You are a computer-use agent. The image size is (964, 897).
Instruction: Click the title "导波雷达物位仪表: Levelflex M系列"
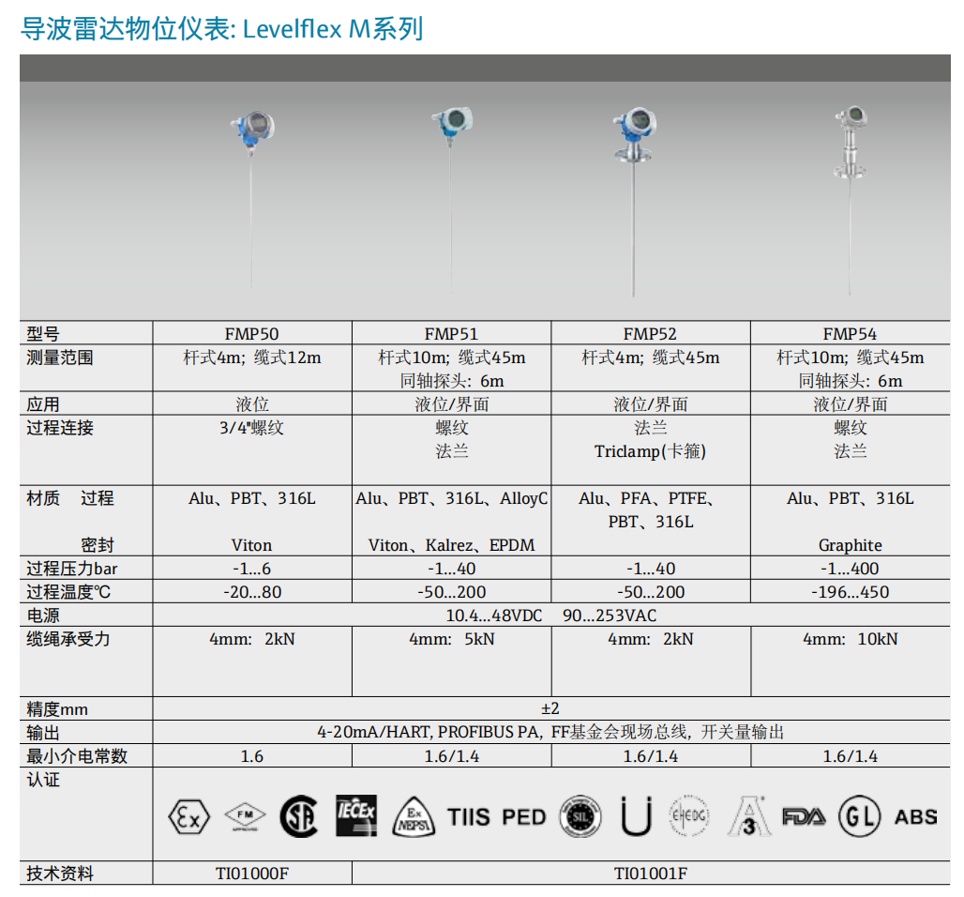222,28
